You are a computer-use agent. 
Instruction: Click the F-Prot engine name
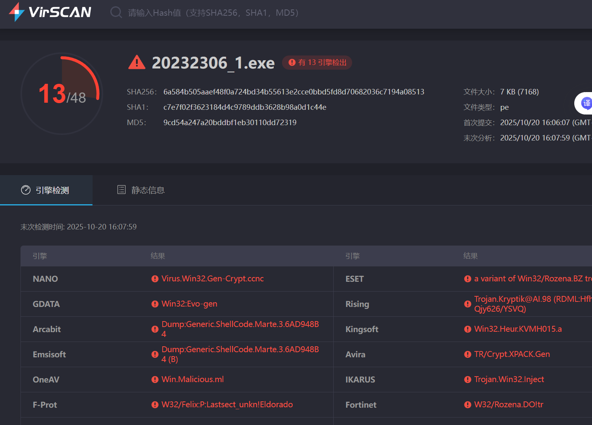pos(45,405)
